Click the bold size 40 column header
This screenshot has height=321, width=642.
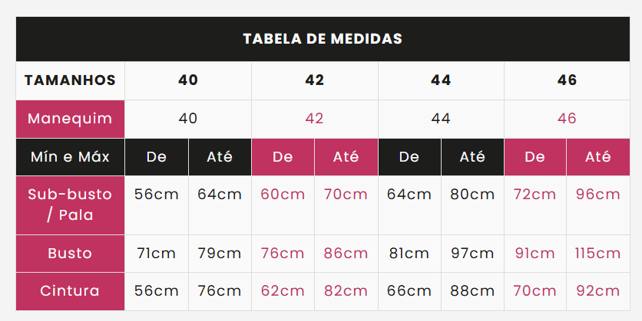pos(188,80)
